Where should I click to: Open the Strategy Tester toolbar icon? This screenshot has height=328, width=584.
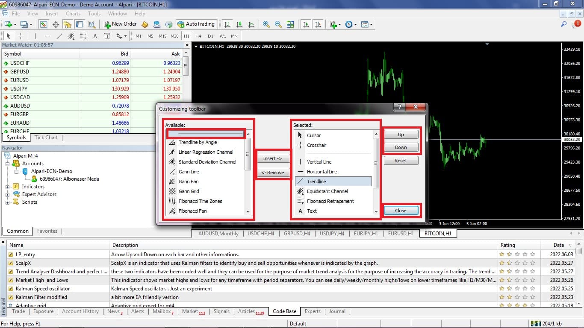tap(91, 24)
